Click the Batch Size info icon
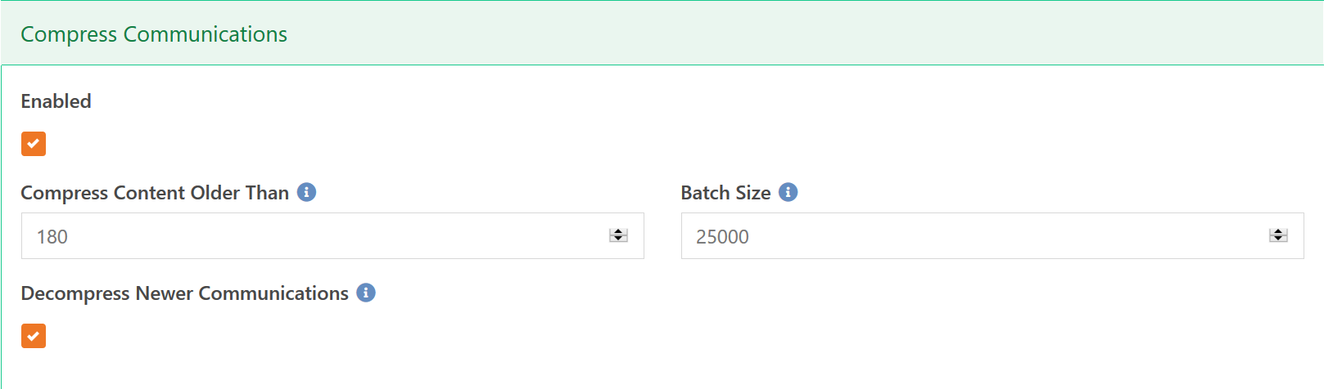Viewport: 1324px width, 389px height. point(788,192)
